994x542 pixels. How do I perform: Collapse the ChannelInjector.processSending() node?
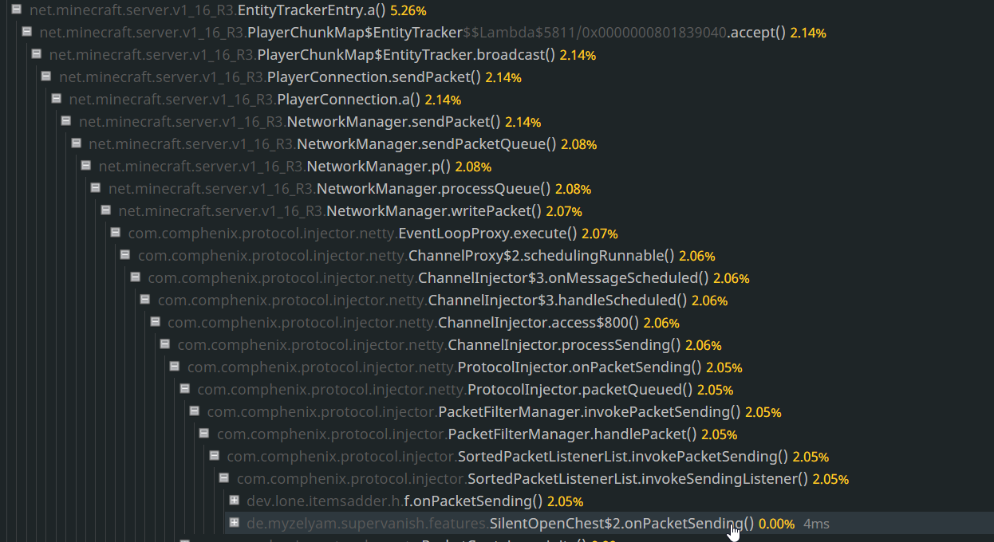point(165,344)
